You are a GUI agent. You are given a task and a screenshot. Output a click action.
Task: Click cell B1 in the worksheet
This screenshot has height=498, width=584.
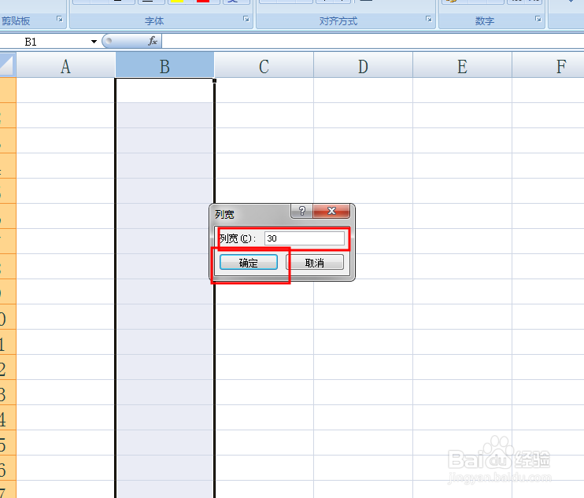point(164,90)
